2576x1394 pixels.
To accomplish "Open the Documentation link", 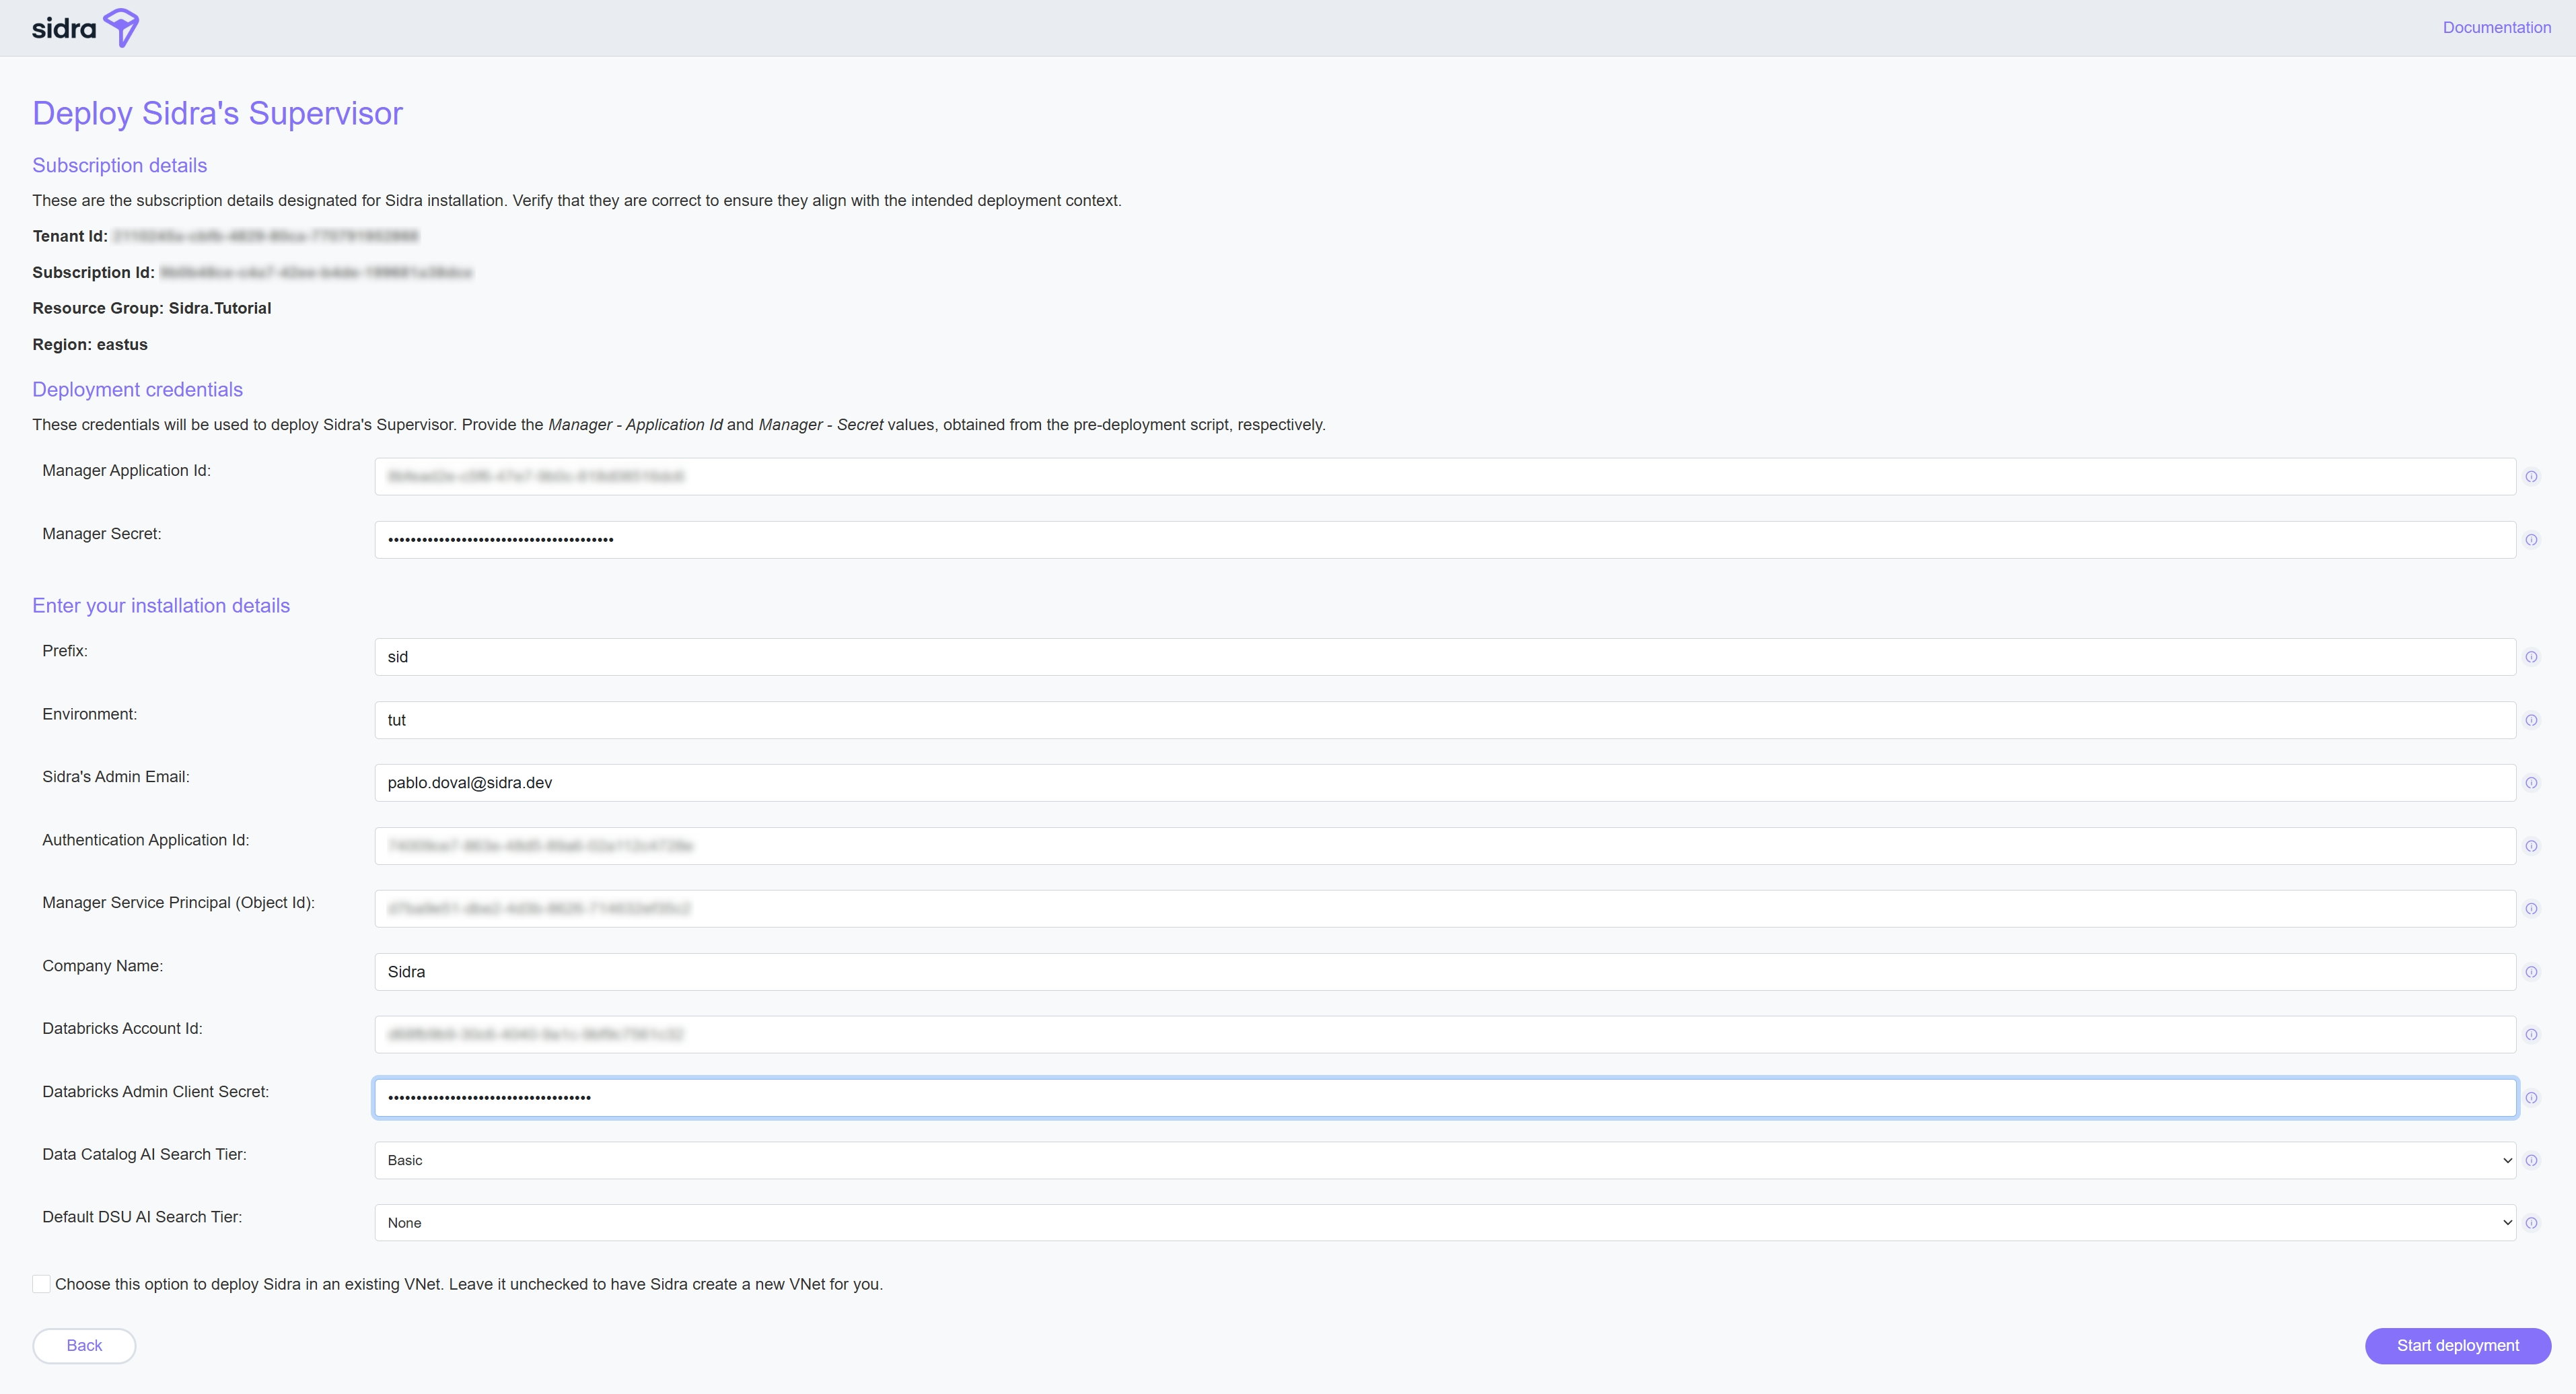I will click(2496, 28).
